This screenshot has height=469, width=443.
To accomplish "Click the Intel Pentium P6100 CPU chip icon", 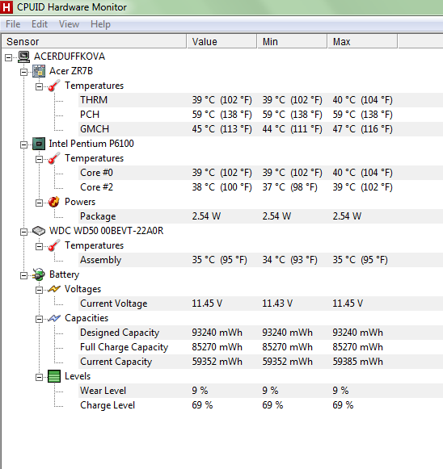I will (39, 144).
